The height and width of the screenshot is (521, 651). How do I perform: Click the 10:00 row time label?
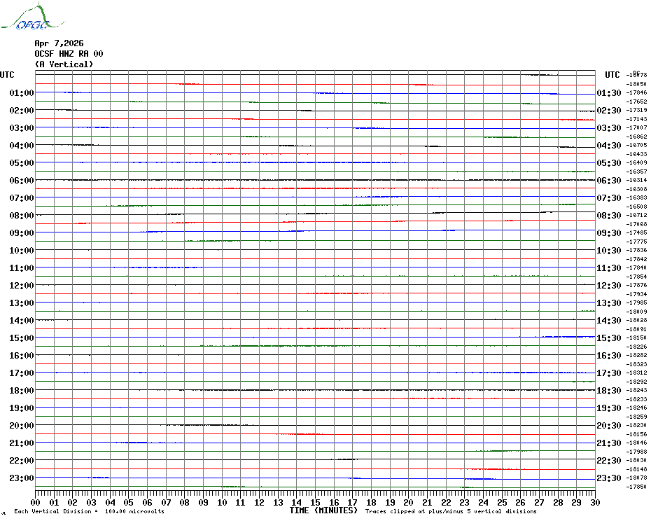point(22,250)
